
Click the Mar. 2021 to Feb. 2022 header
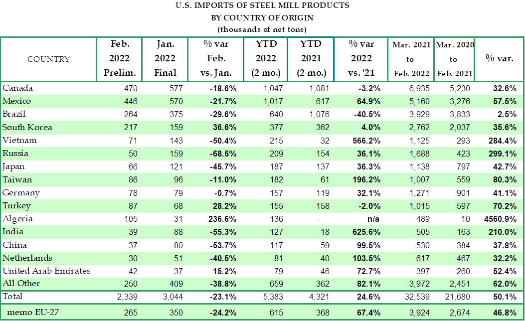pos(411,59)
